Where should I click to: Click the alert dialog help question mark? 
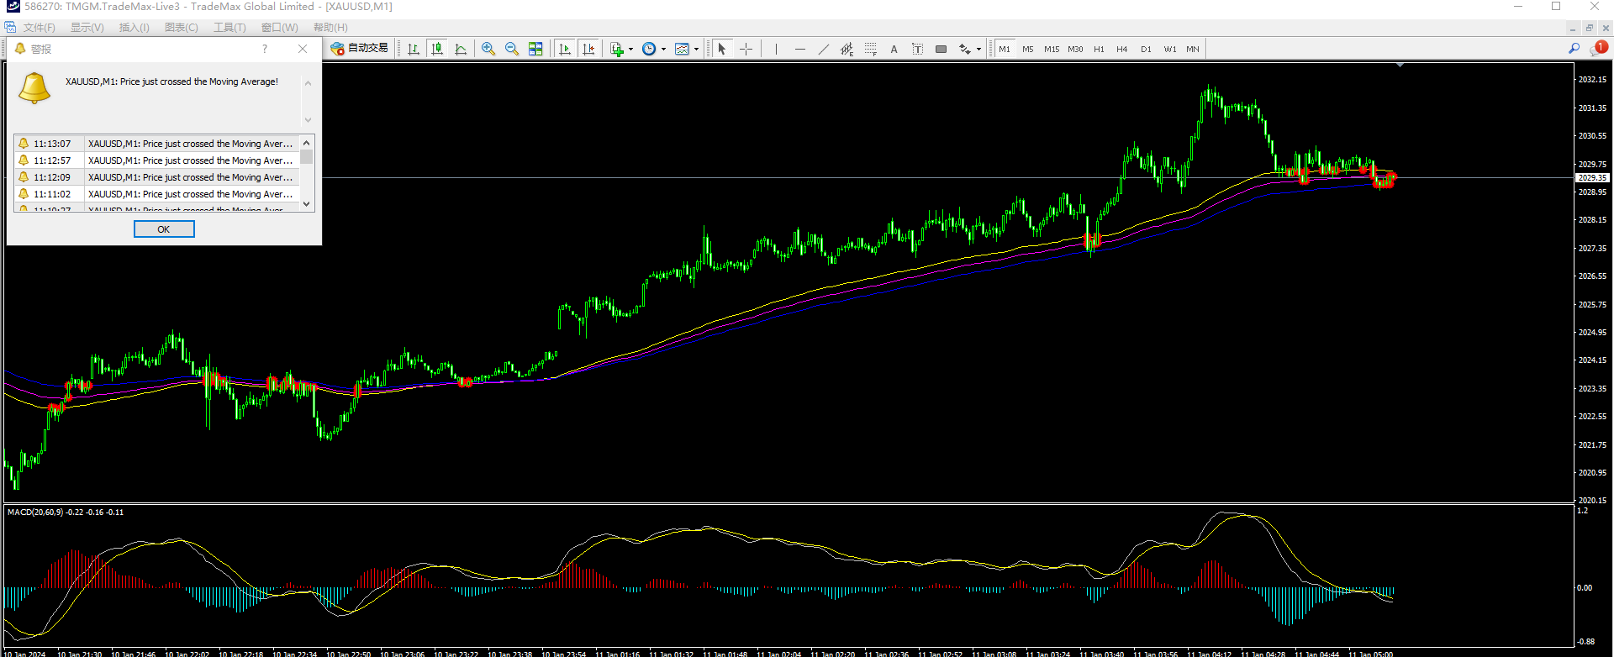265,49
